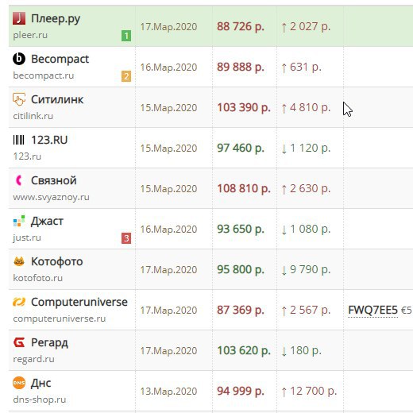Select the price 89 888 р.
Viewport: 413px width, 413px height.
(241, 68)
